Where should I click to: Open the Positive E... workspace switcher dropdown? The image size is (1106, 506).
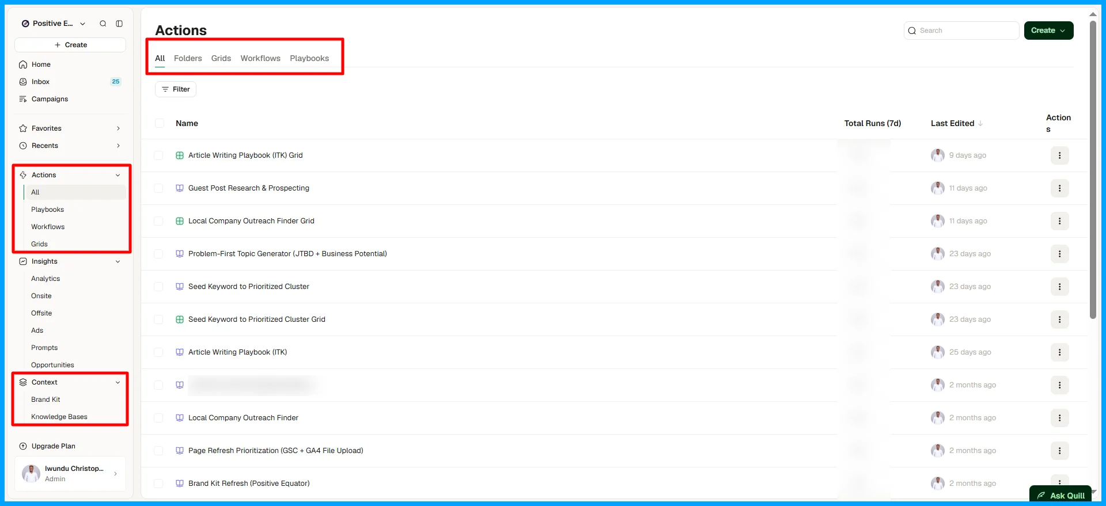click(54, 24)
